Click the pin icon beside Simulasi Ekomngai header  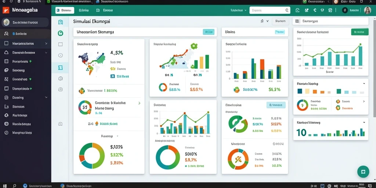coord(262,21)
